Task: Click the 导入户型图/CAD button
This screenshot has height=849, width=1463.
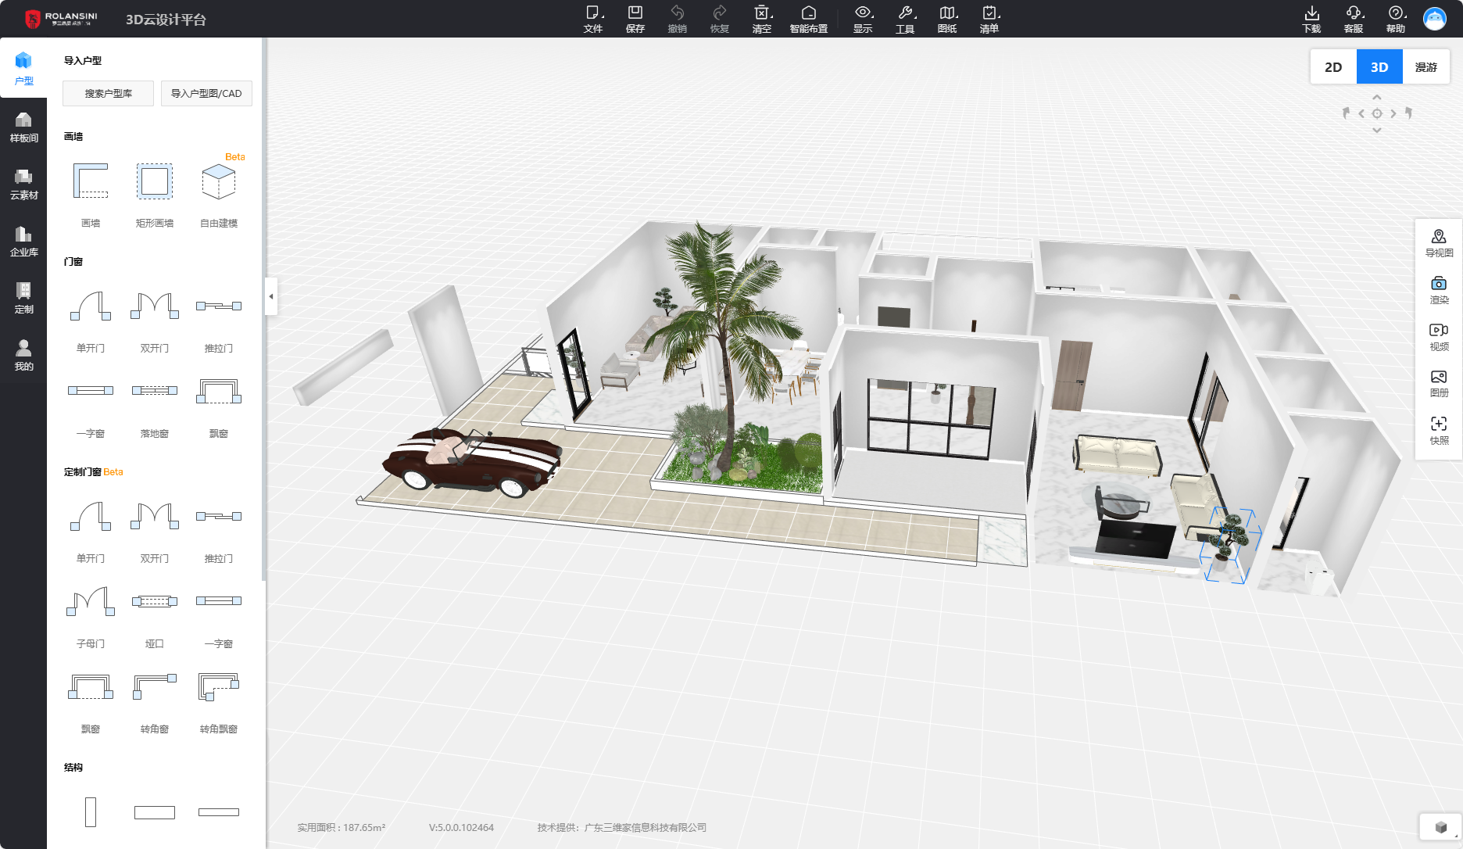Action: point(206,93)
